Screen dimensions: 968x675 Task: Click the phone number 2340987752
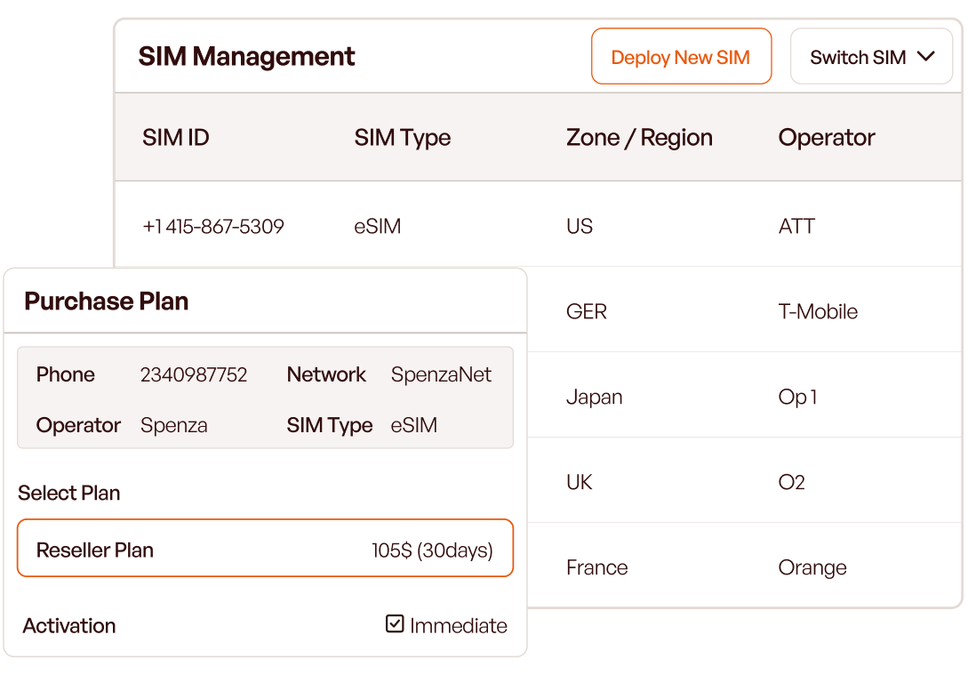[194, 375]
